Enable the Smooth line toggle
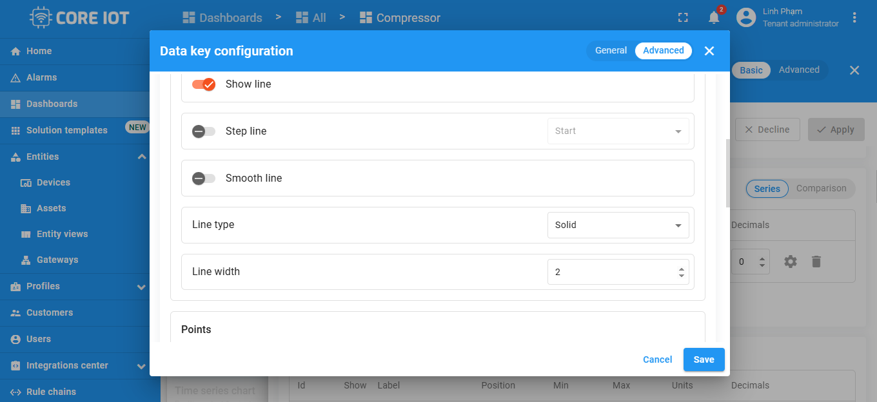 204,178
